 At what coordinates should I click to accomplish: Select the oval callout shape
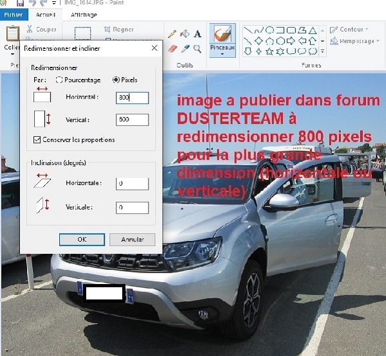tap(302, 51)
